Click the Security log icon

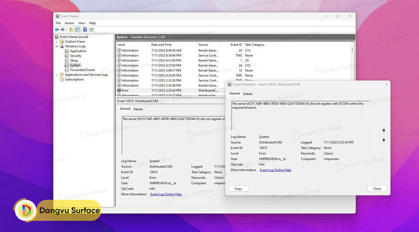click(67, 56)
